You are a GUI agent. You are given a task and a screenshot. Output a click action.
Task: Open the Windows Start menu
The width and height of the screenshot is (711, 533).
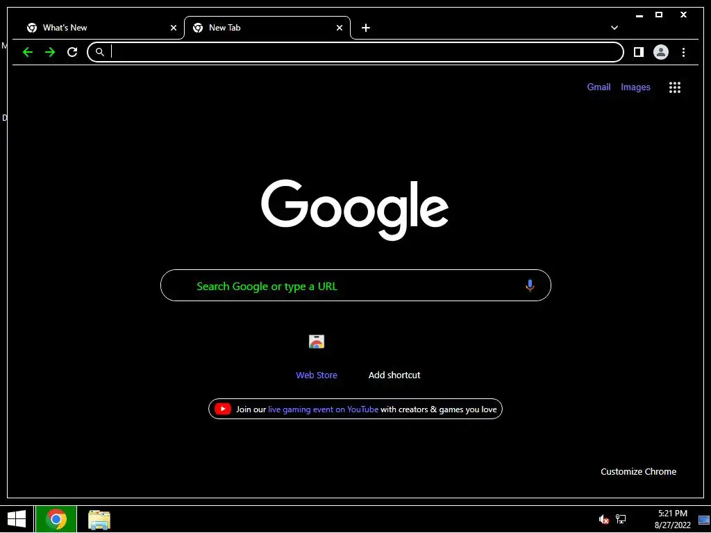click(17, 519)
